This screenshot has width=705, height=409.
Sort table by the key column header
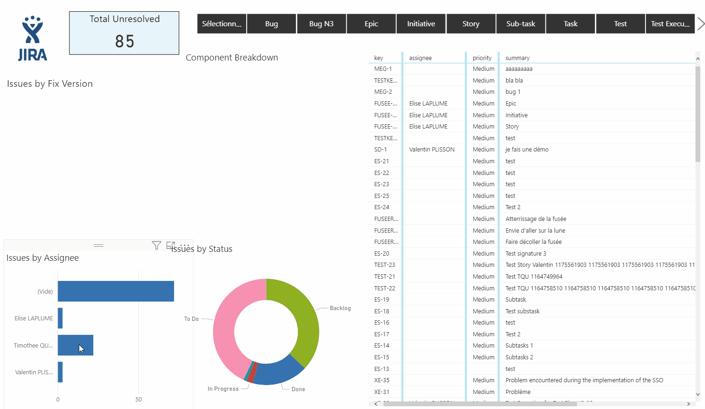coord(379,58)
